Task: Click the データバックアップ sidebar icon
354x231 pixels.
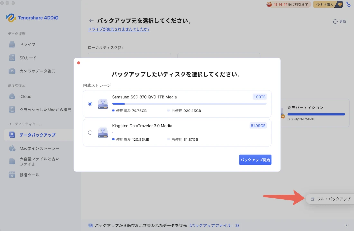Action: click(x=12, y=135)
